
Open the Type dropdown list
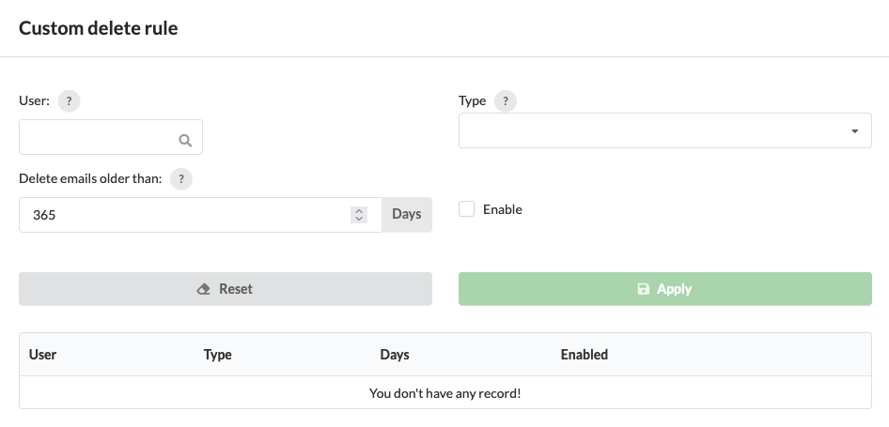pyautogui.click(x=665, y=130)
